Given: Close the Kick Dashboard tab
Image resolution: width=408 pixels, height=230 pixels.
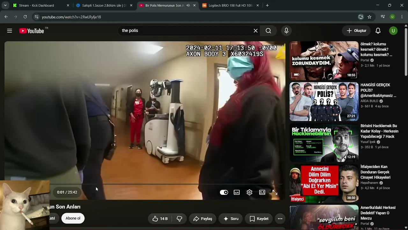Looking at the screenshot, I should (68, 5).
